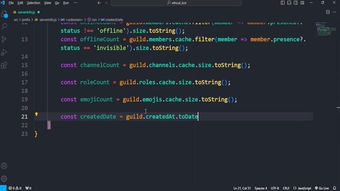Click the 'offline' string literal

point(111,31)
